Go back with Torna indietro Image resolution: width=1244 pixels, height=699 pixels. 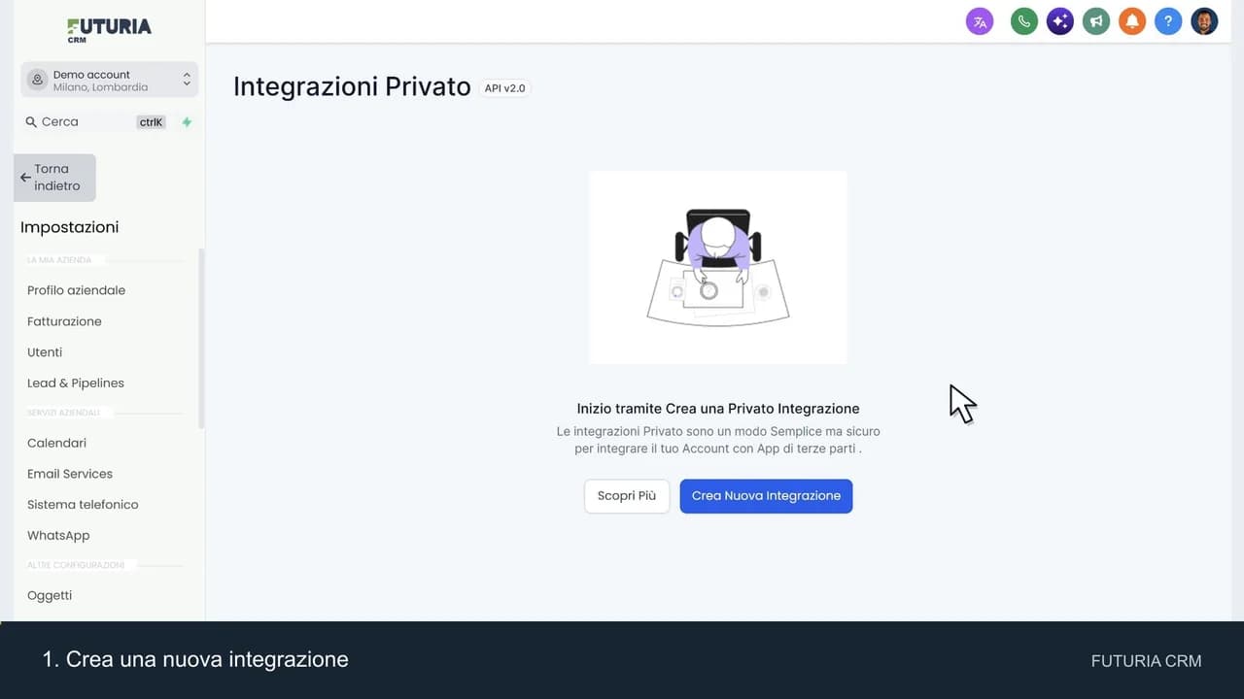pyautogui.click(x=54, y=178)
